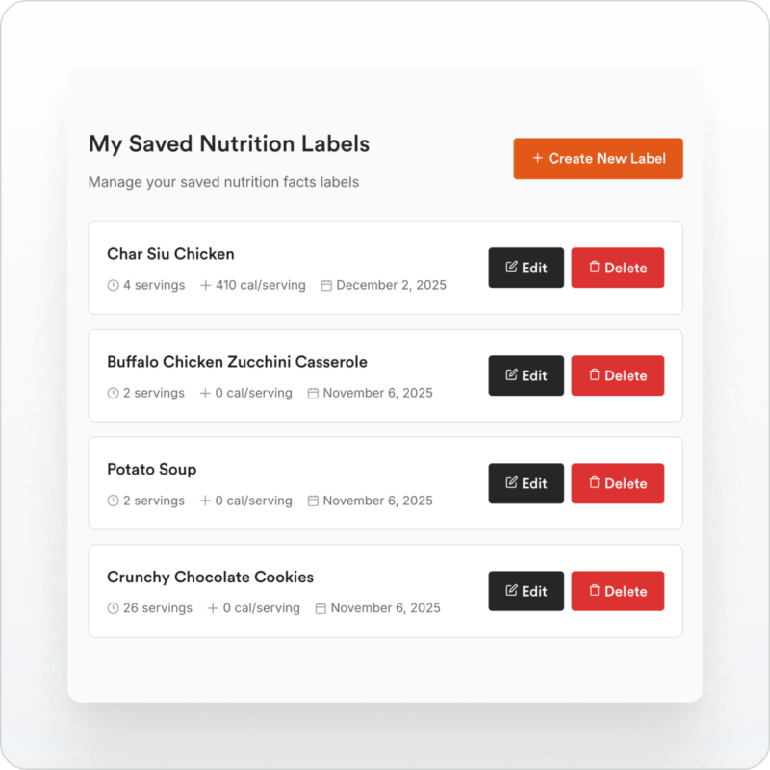The image size is (770, 770).
Task: Open the Char Siu Chicken label title
Action: (x=170, y=254)
